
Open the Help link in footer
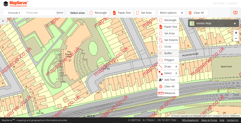tap(222, 120)
